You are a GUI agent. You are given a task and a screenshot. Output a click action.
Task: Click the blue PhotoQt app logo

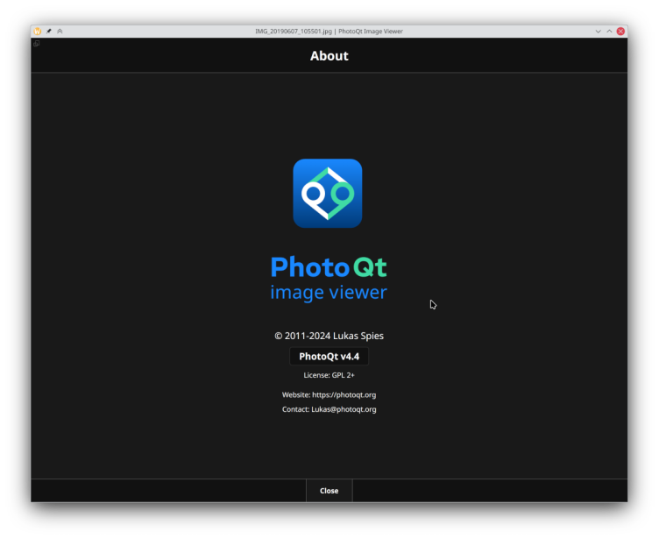point(327,193)
